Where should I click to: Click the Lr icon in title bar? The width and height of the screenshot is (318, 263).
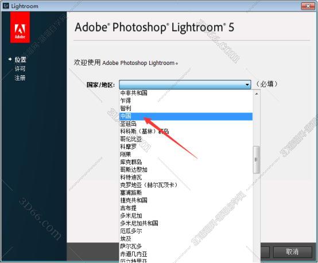point(6,6)
